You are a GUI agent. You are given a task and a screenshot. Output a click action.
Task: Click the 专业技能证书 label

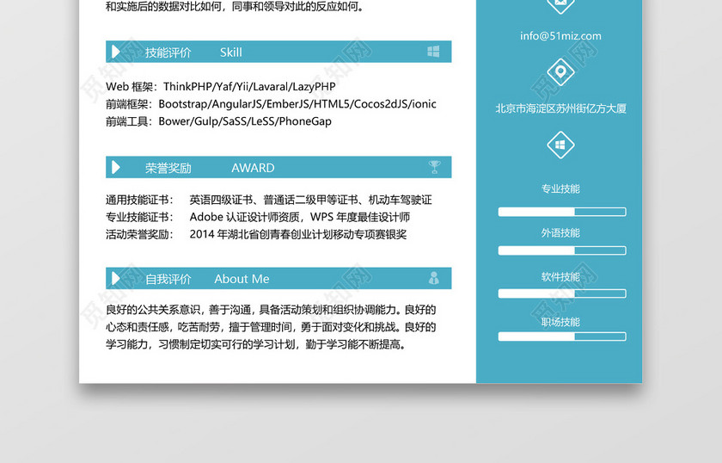(139, 217)
